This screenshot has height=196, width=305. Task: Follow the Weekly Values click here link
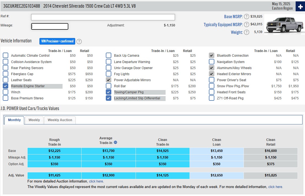click(x=275, y=187)
